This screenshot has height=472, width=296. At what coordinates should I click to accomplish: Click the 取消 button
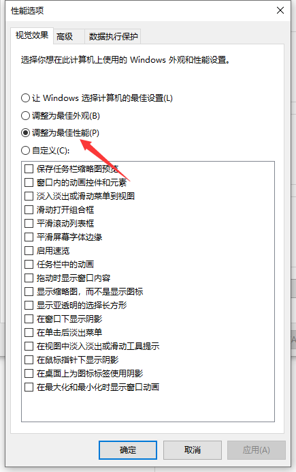193,450
